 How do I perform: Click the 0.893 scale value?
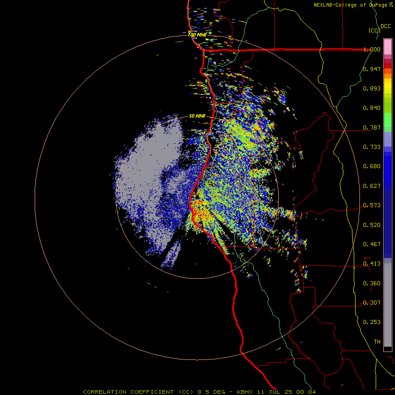(x=372, y=88)
